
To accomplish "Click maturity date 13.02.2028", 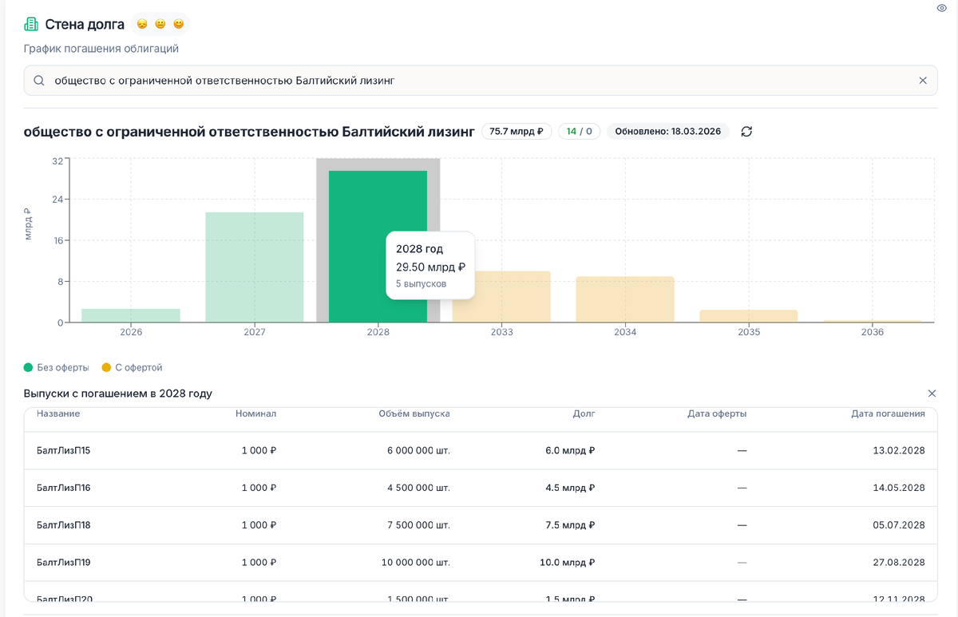I will point(899,450).
